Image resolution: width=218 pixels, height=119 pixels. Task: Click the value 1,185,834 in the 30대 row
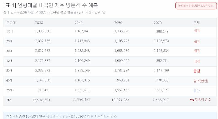point(161,51)
